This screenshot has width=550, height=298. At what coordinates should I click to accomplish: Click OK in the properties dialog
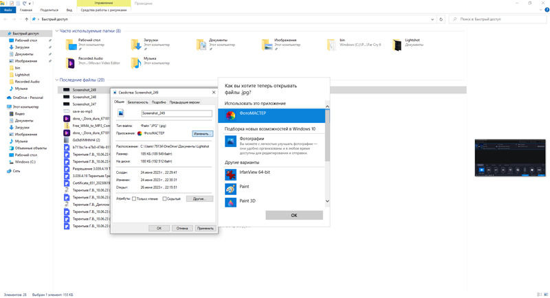159,229
